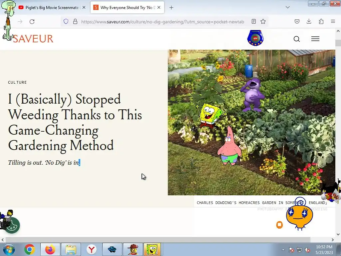Click the muted volume tray icon

coord(307,250)
